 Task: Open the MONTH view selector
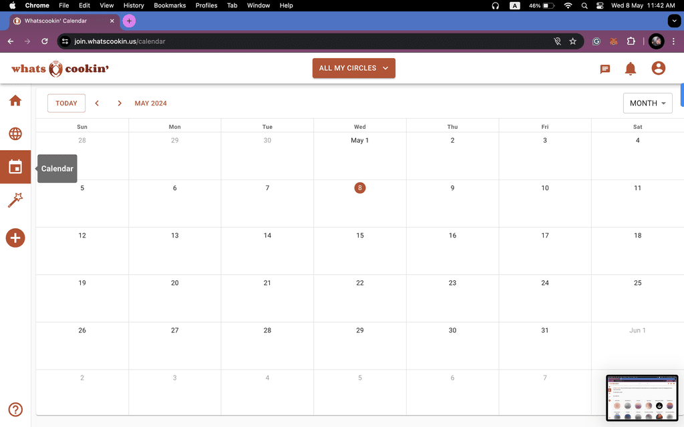pos(647,103)
